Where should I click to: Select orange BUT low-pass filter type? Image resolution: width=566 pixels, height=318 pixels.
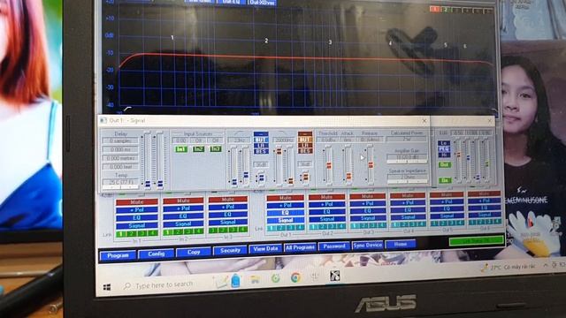(305, 140)
